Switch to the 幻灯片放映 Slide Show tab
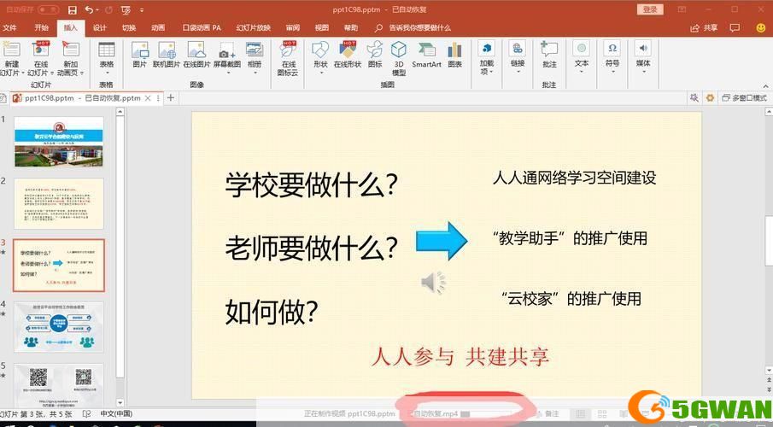 [x=254, y=27]
